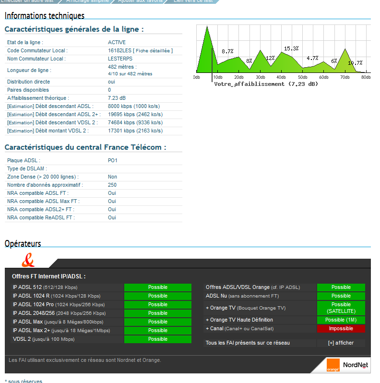
Task: Click the 482 mètres line length value
Action: (x=122, y=67)
